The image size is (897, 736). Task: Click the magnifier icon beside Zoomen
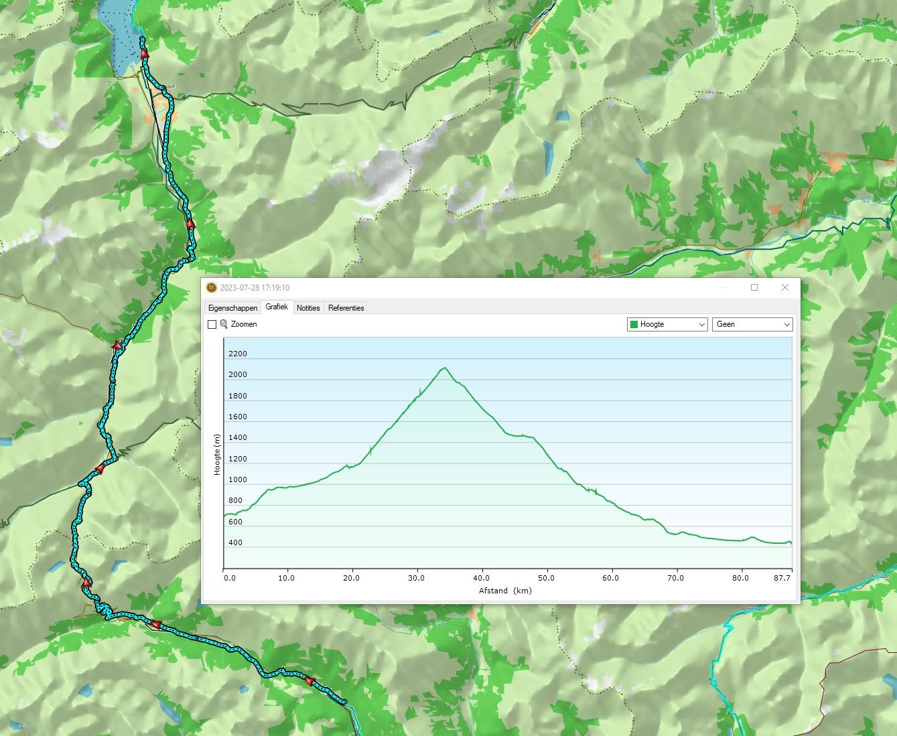pos(224,324)
